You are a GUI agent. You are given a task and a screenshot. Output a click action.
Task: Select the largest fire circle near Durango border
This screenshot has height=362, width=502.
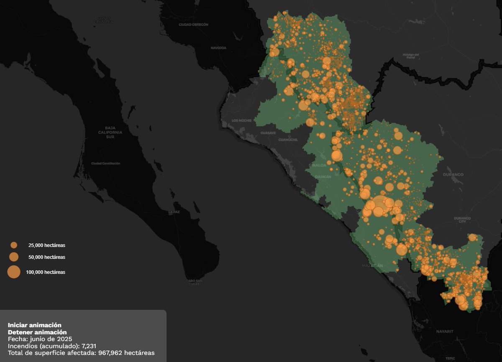tap(381, 204)
